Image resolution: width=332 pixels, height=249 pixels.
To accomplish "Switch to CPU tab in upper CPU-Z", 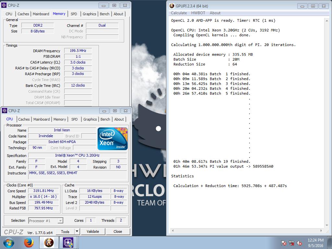I will pos(9,14).
